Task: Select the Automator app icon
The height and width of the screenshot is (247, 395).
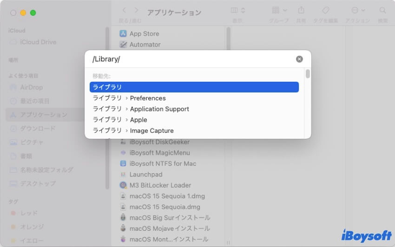Action: click(123, 45)
